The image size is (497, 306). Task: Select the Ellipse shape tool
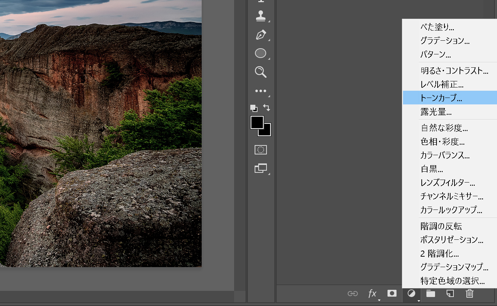point(260,53)
